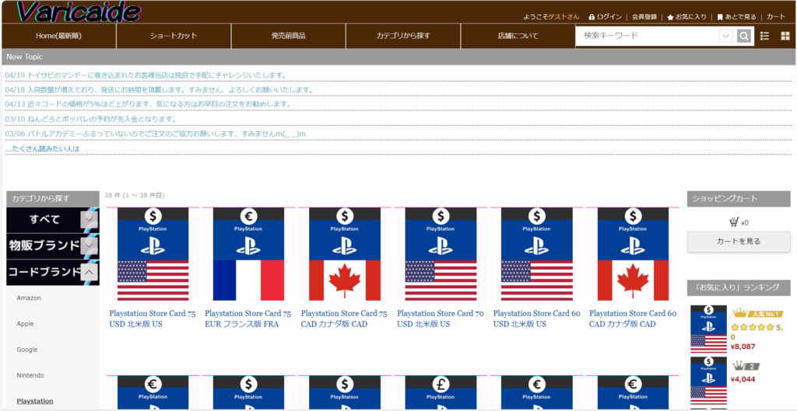This screenshot has width=797, height=411.
Task: Select Nintendo in category list
Action: coord(30,375)
